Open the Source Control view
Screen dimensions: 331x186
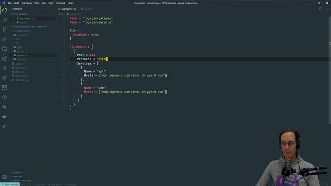pyautogui.click(x=5, y=29)
